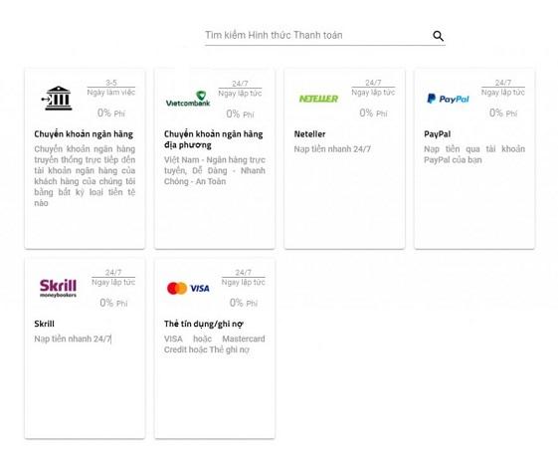Click PayPal card description Nạp tiền qua tài khoản

click(474, 154)
